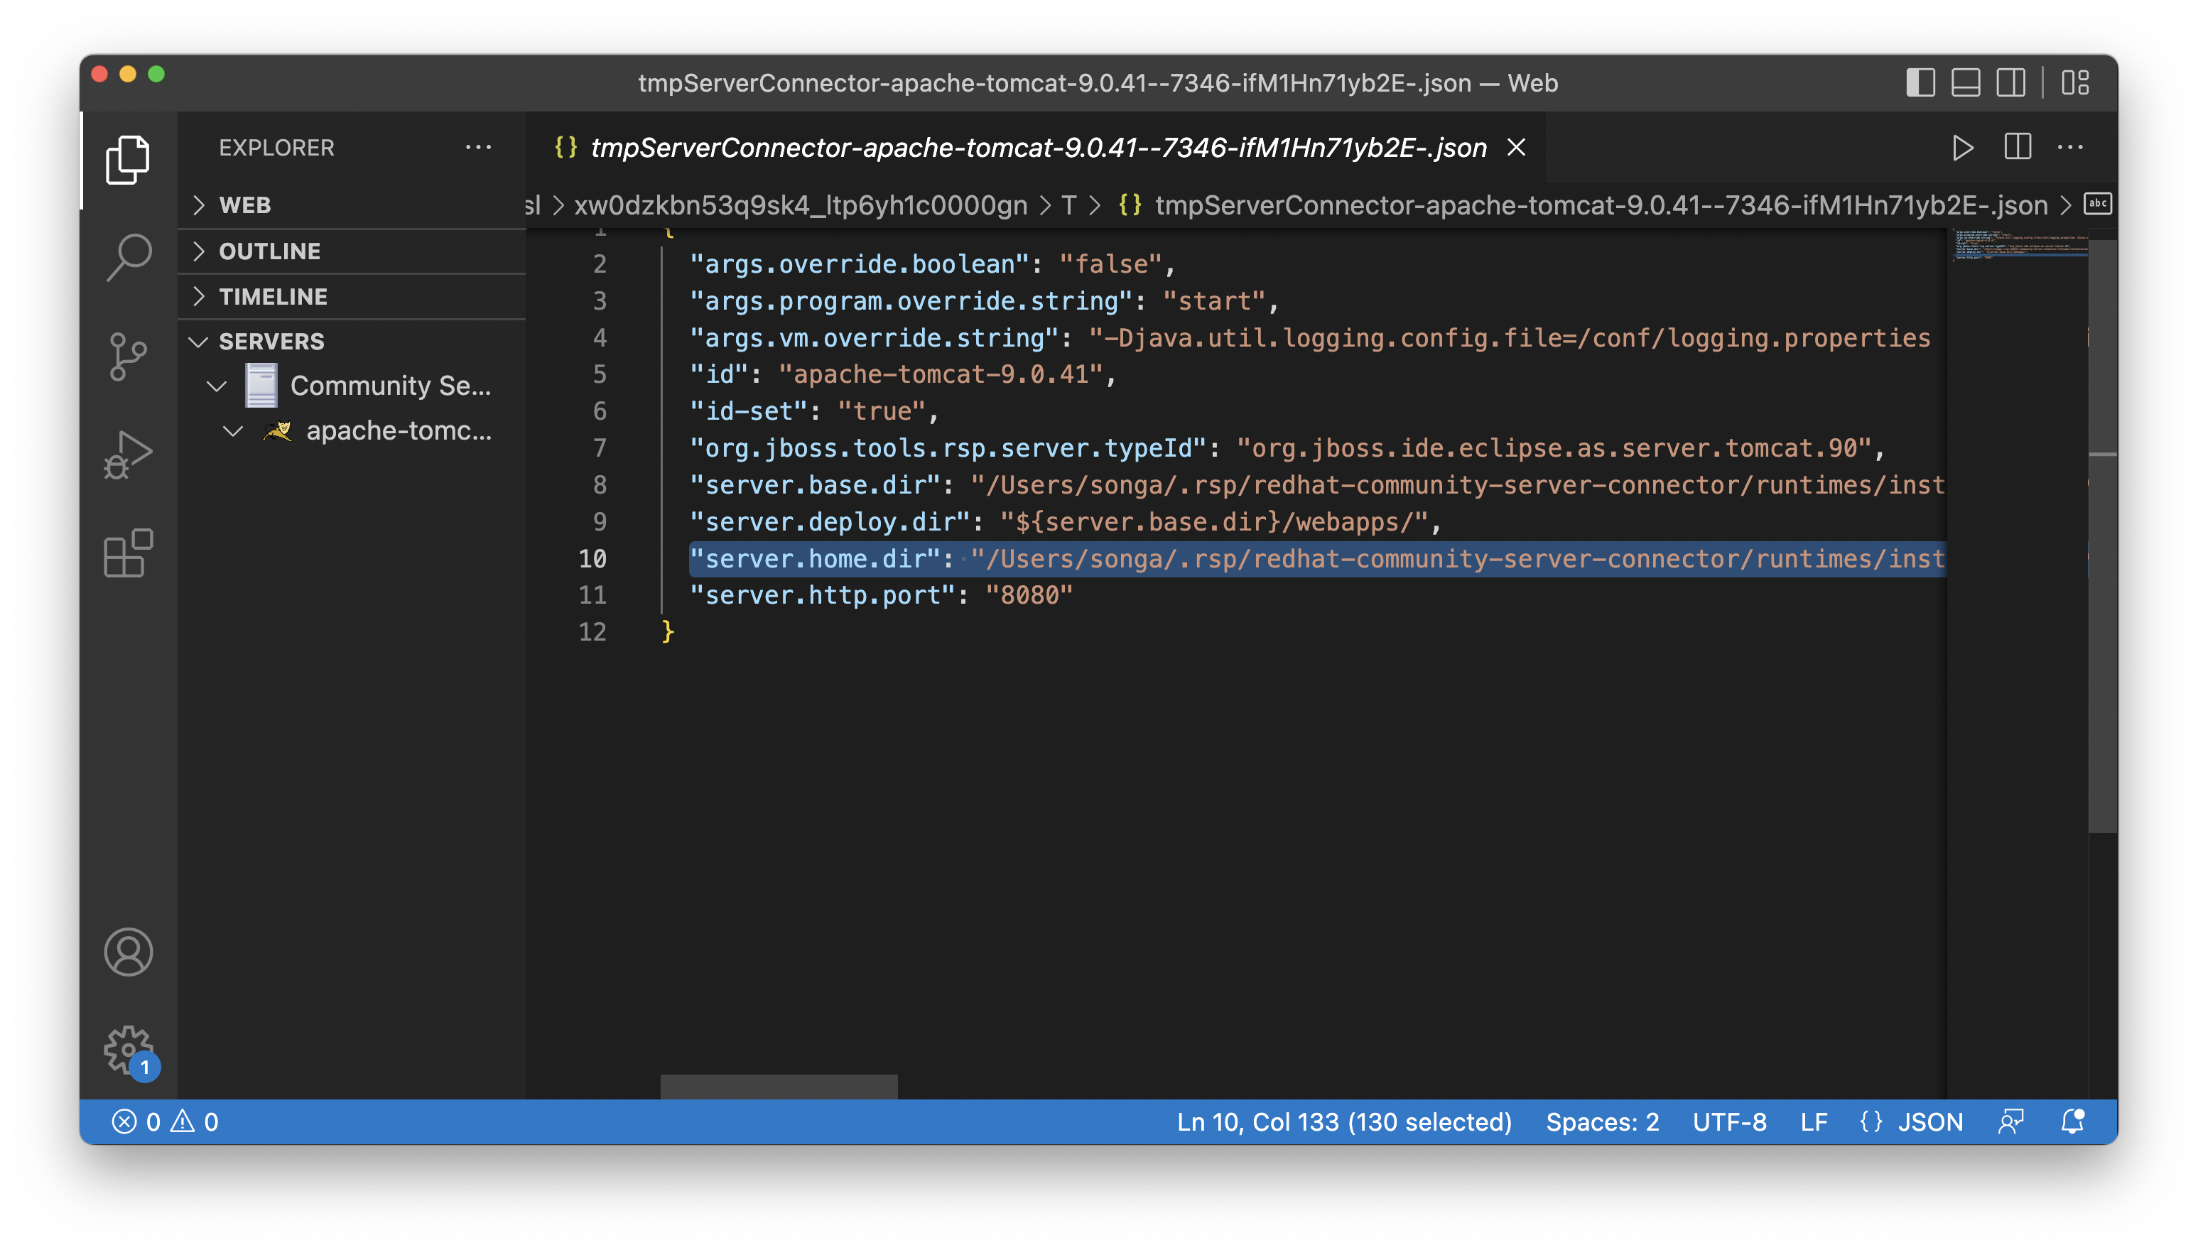Image resolution: width=2198 pixels, height=1250 pixels.
Task: Click the Accounts icon
Action: (129, 951)
